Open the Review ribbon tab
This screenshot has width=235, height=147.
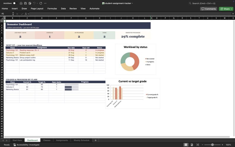73,9
